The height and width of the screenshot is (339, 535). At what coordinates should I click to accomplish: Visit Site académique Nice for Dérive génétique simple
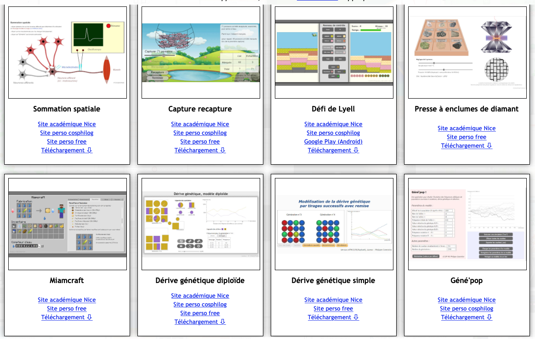(333, 300)
